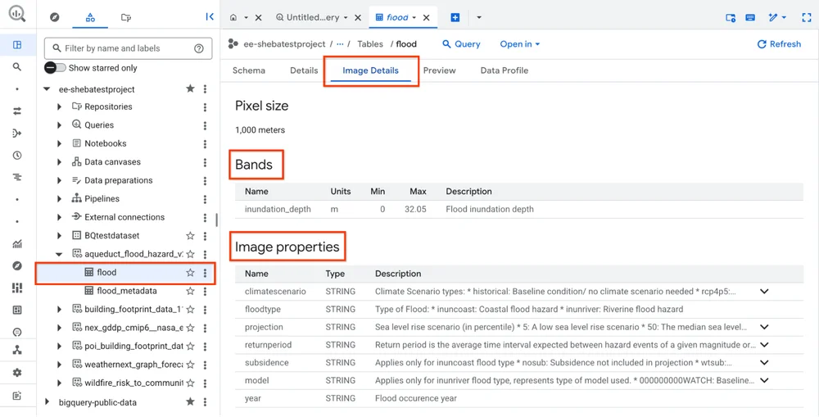Select the Data canvases node
Screen dimensions: 819x417
pos(112,162)
